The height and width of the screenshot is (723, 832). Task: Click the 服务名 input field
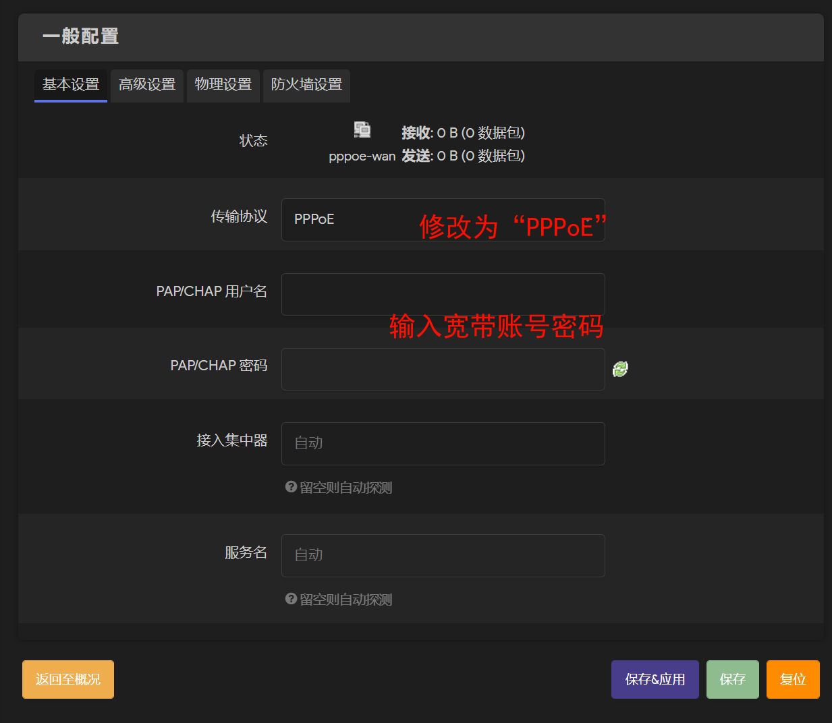click(443, 556)
